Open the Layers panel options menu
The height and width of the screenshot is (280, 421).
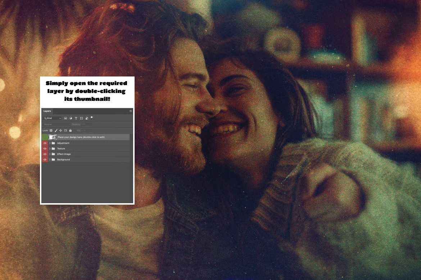pos(131,111)
